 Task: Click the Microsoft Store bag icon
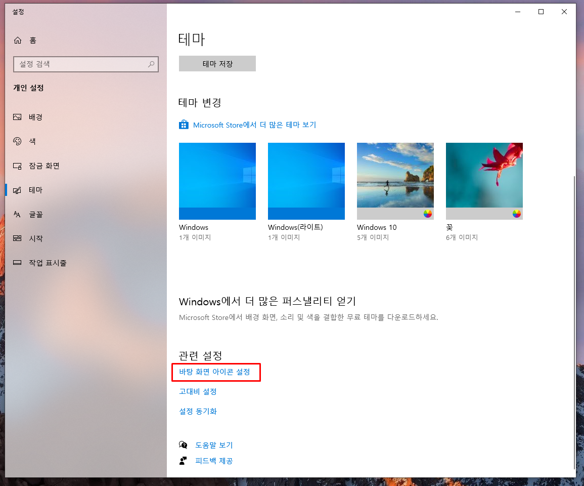[184, 125]
